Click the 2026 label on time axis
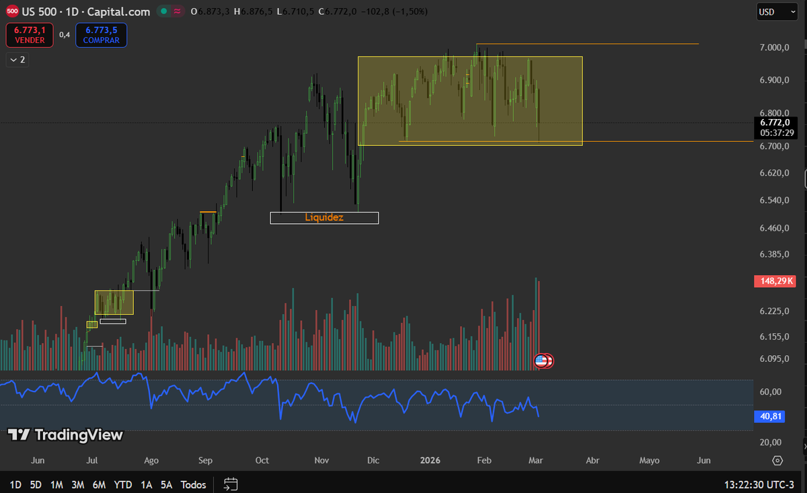 tap(430, 461)
